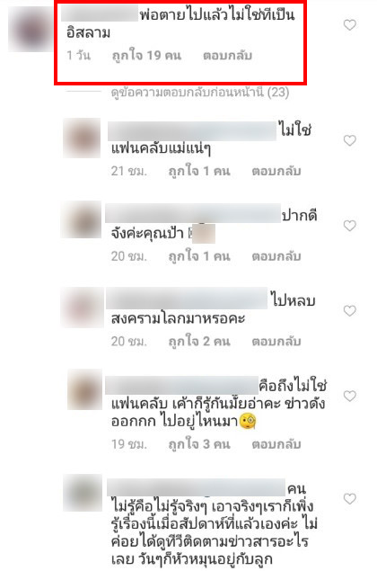This screenshot has width=377, height=571.
Task: Open avatar of the ปากดี commenter
Action: tap(81, 219)
